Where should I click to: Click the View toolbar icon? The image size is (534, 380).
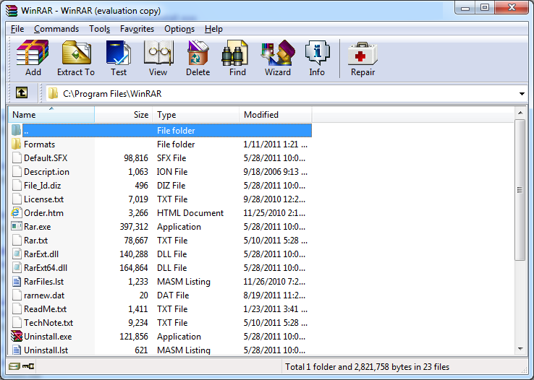coord(158,53)
